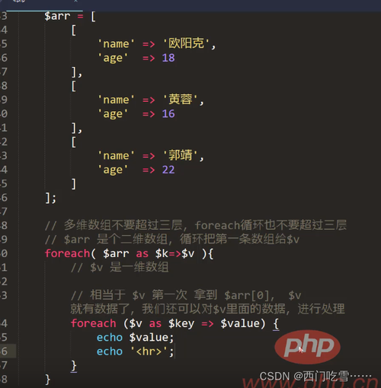Click the underlined closing brace of inner foreach

(74, 366)
